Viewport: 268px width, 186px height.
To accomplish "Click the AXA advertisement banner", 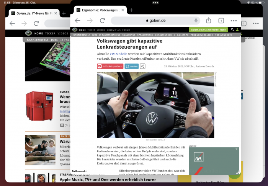I will coord(214,161).
